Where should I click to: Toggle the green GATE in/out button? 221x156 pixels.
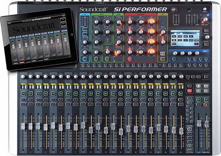point(96,58)
